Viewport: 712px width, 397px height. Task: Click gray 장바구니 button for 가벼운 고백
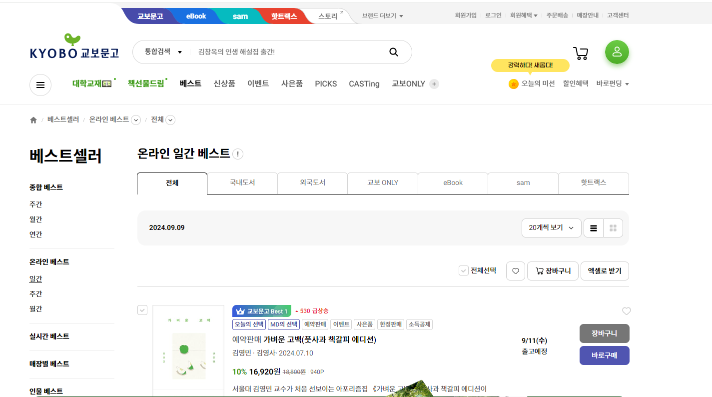click(x=605, y=333)
